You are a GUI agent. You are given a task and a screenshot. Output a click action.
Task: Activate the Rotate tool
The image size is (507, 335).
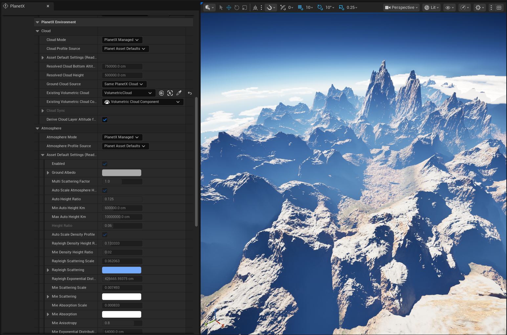(237, 8)
